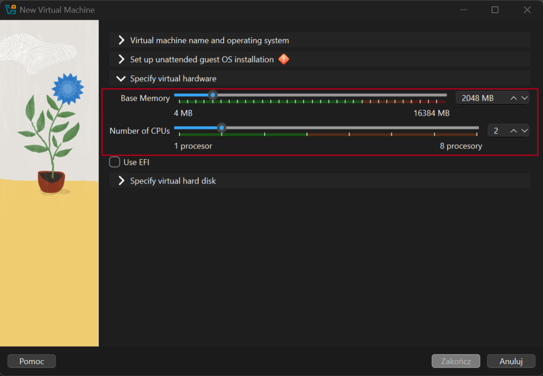Cancel the wizard with Anuluj

pyautogui.click(x=511, y=361)
